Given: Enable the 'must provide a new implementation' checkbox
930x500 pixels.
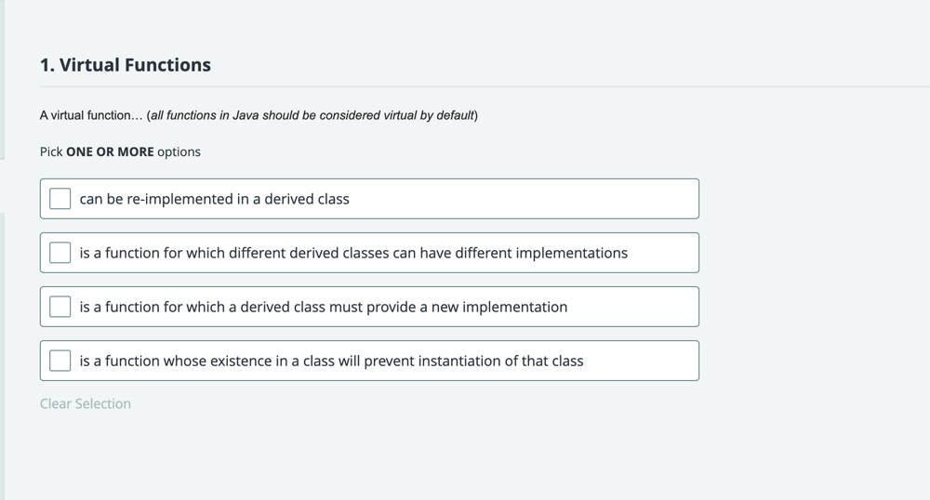Looking at the screenshot, I should (x=60, y=307).
